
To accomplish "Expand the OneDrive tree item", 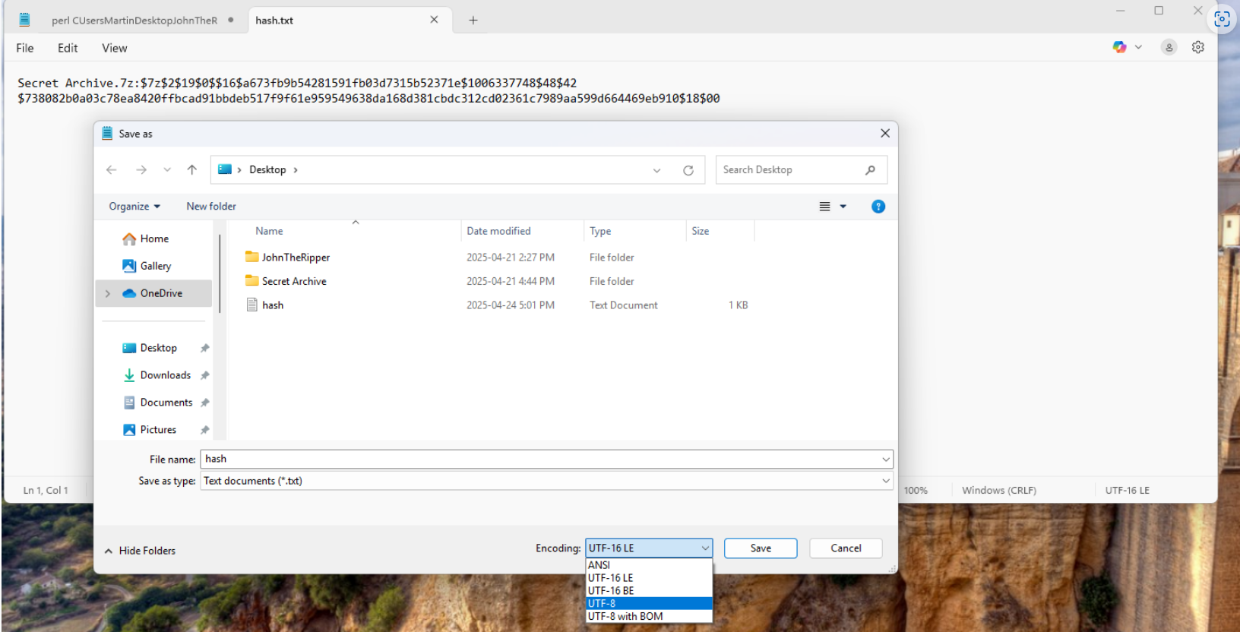I will tap(108, 293).
